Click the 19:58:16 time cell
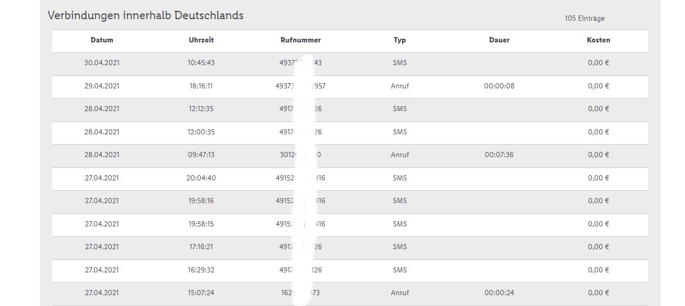 pyautogui.click(x=201, y=201)
